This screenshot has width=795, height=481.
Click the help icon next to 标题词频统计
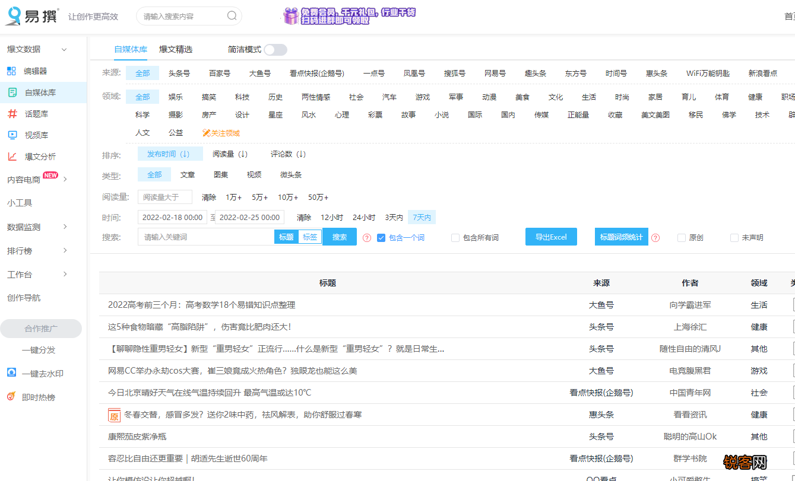[x=655, y=238]
